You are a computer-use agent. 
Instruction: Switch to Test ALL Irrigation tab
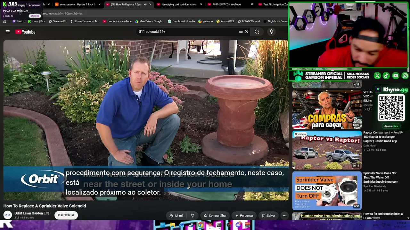[x=273, y=4]
